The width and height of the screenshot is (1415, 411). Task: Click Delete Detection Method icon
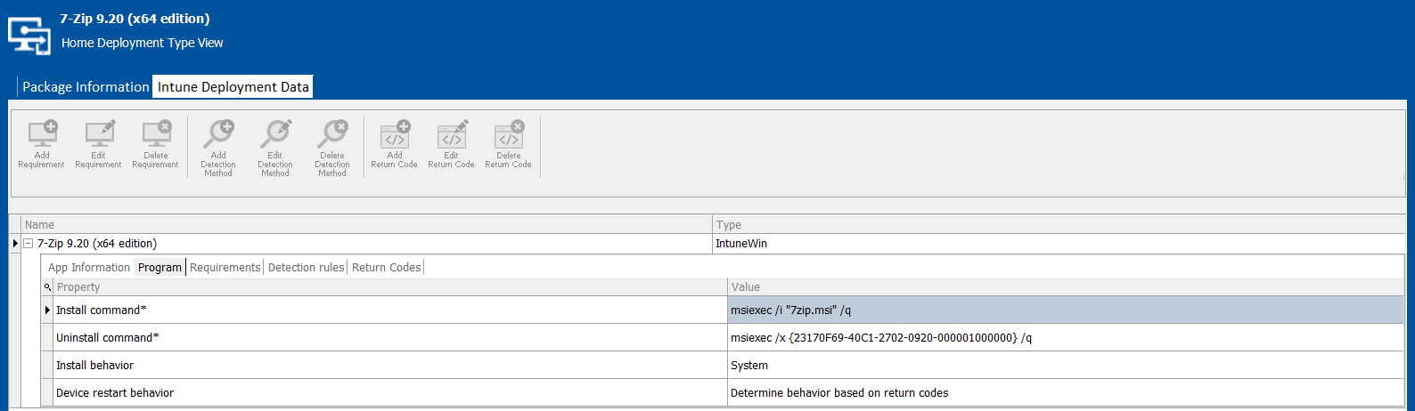pyautogui.click(x=332, y=149)
